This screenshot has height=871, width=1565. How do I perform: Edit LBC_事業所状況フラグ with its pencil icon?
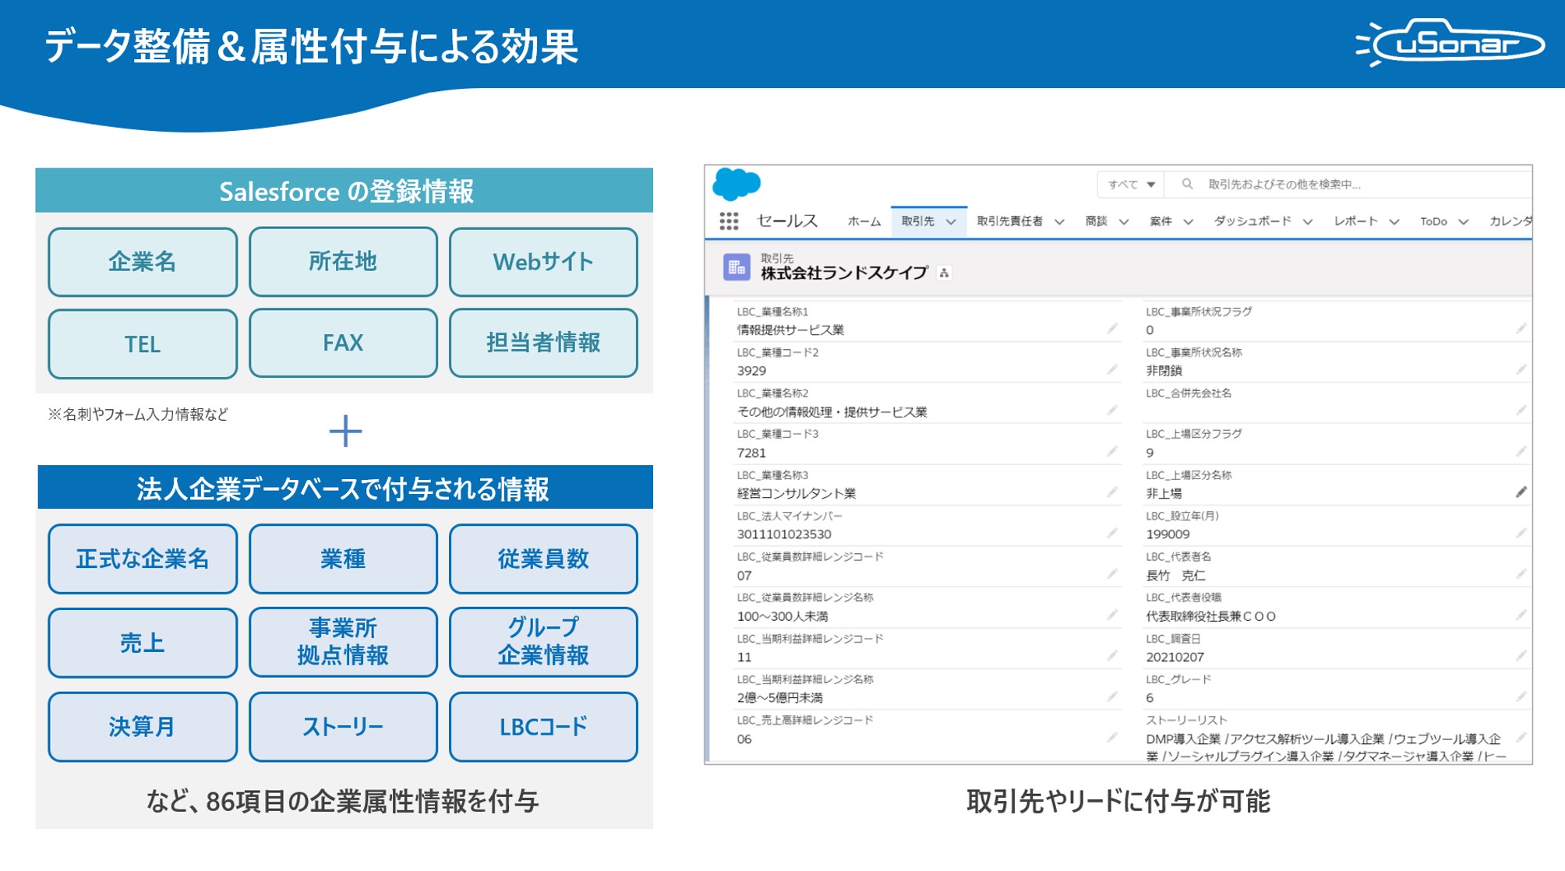(x=1521, y=329)
